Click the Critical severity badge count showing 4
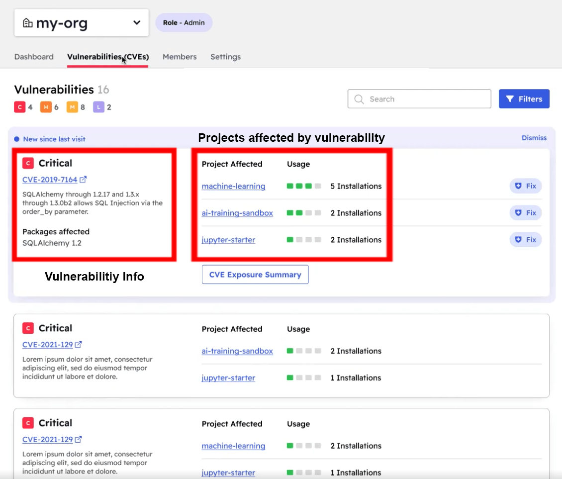Image resolution: width=562 pixels, height=479 pixels. click(x=20, y=106)
